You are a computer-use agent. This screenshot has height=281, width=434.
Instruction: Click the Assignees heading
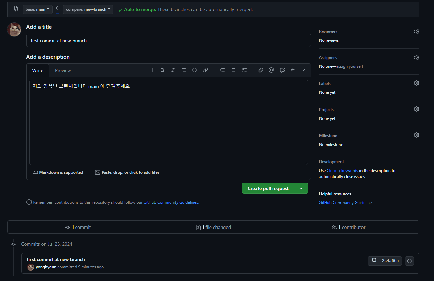tap(328, 58)
